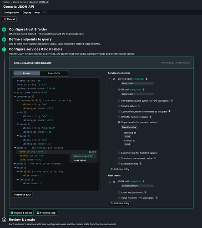
Task: Click the Review & create button
Action: [21, 213]
